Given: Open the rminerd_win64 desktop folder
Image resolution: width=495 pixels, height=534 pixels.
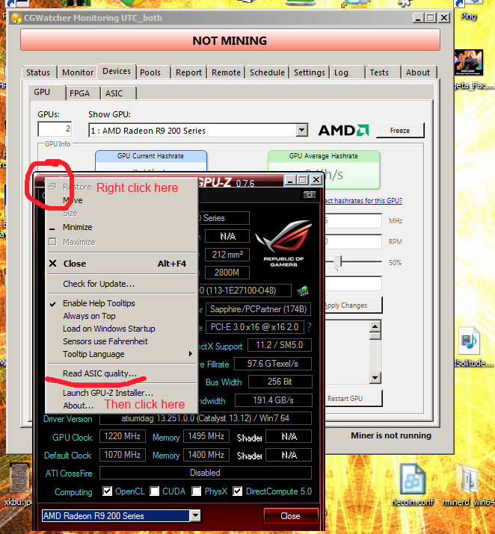Looking at the screenshot, I should [x=470, y=485].
